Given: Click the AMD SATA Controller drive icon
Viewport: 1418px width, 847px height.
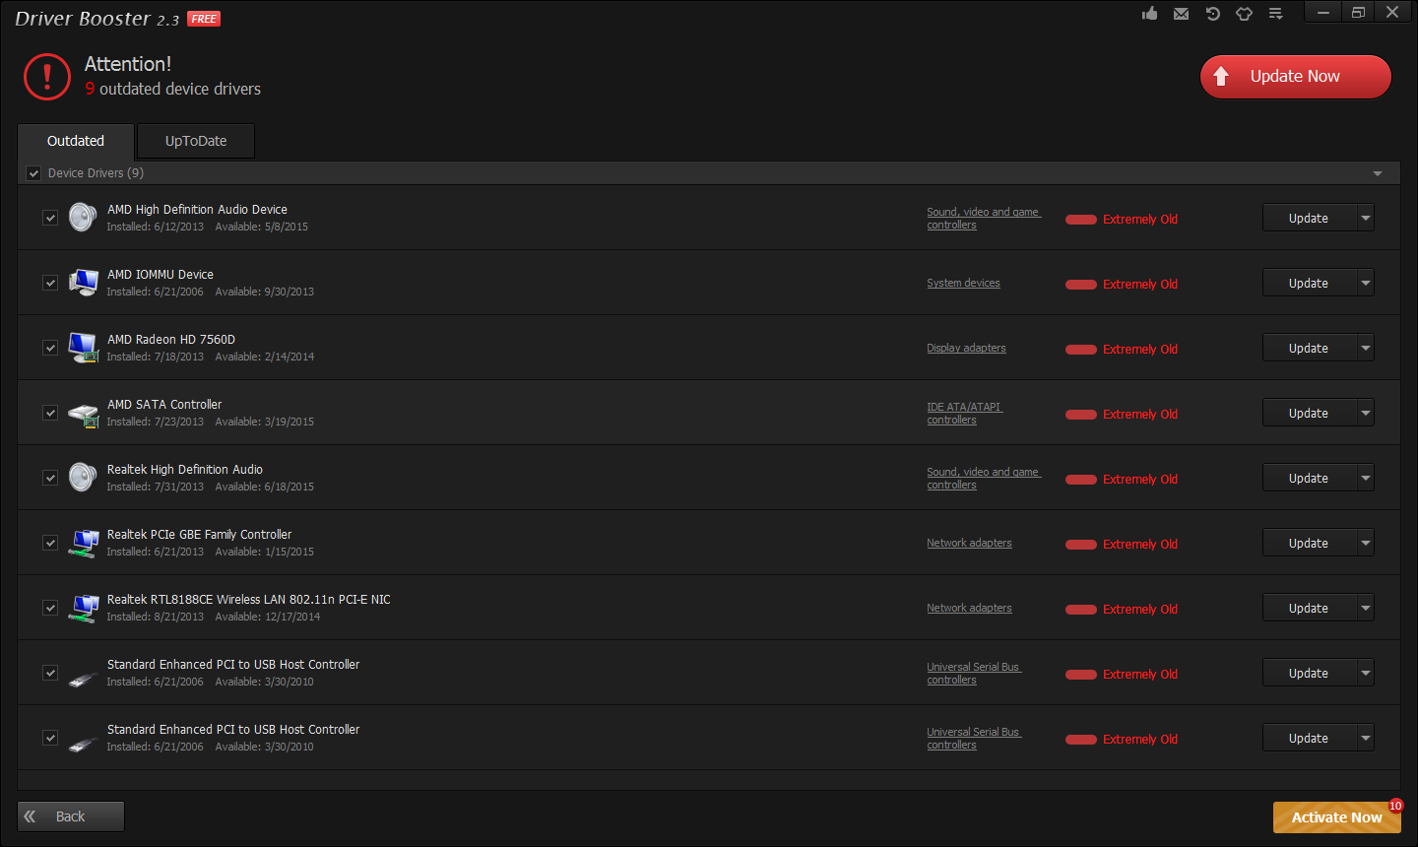Looking at the screenshot, I should [x=83, y=413].
